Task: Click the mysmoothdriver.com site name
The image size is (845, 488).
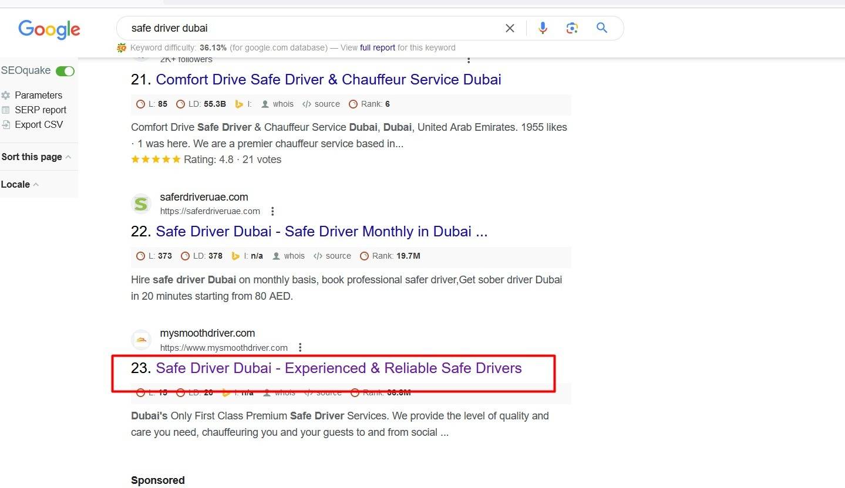Action: point(207,333)
